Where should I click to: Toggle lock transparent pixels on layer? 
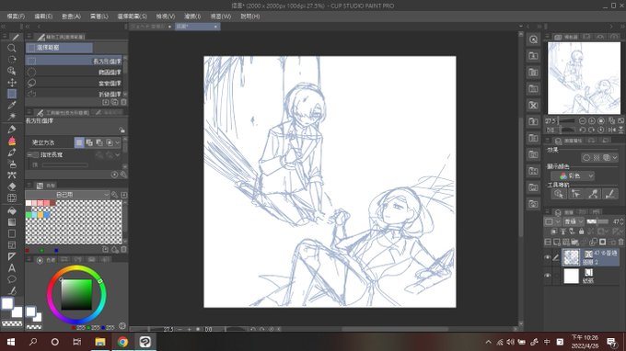pyautogui.click(x=581, y=232)
